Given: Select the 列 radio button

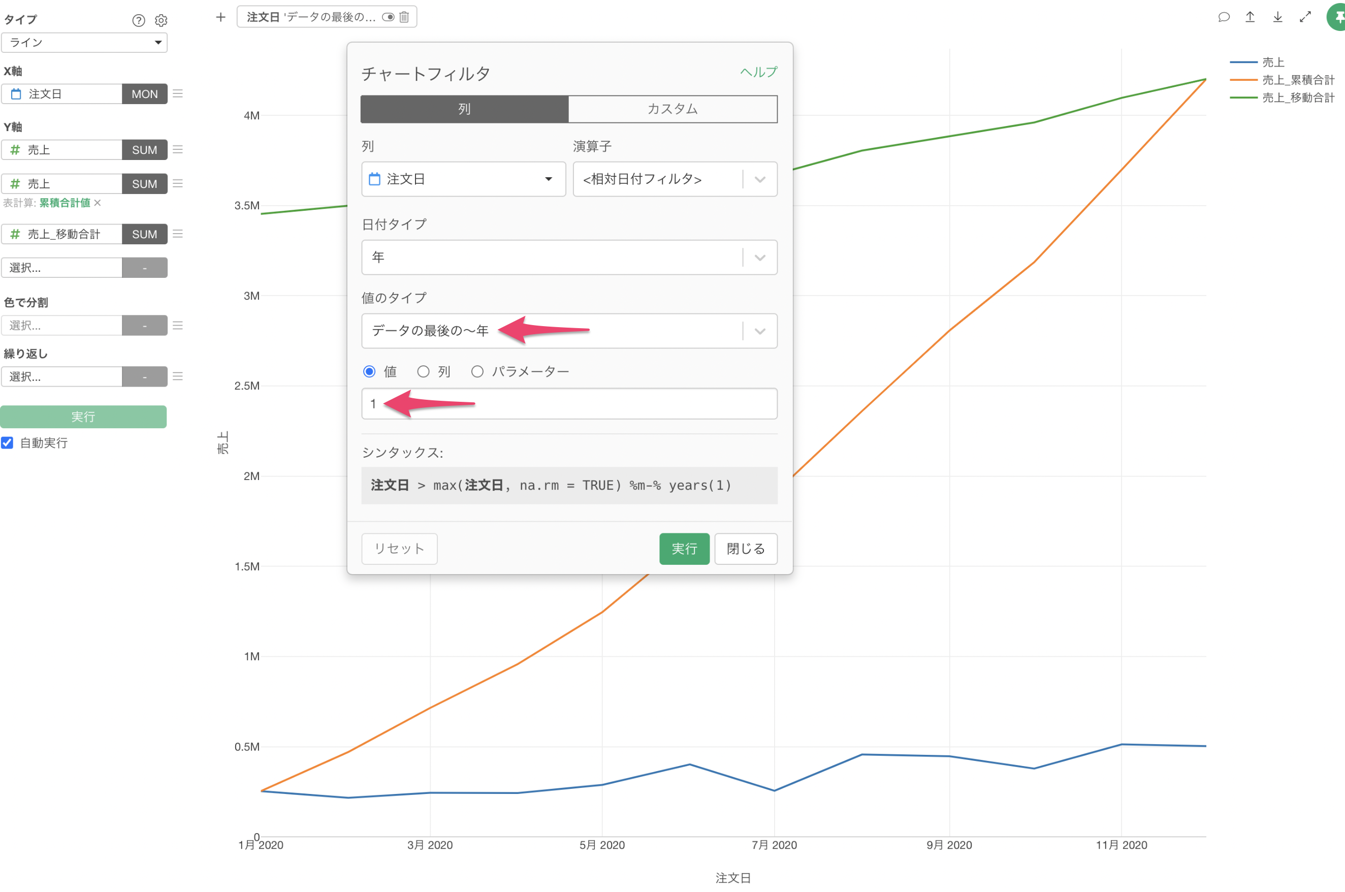Looking at the screenshot, I should [x=423, y=371].
